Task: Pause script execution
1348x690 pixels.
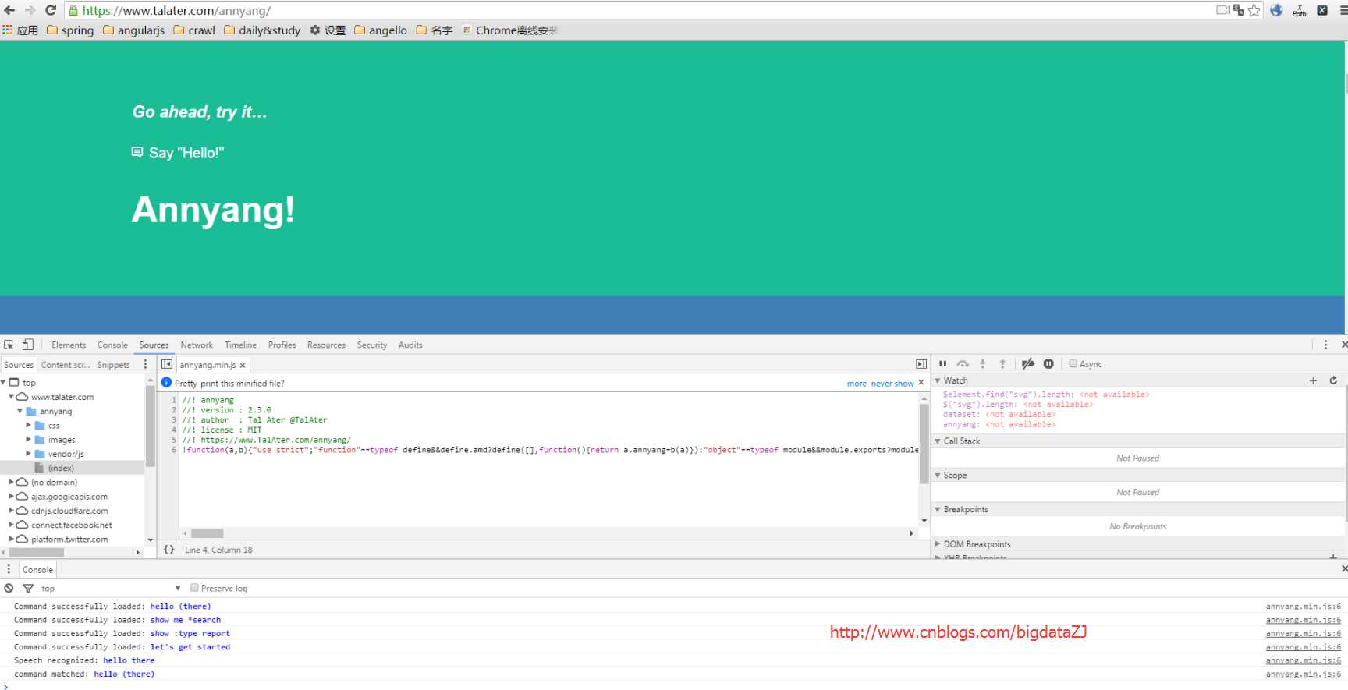Action: coord(942,363)
